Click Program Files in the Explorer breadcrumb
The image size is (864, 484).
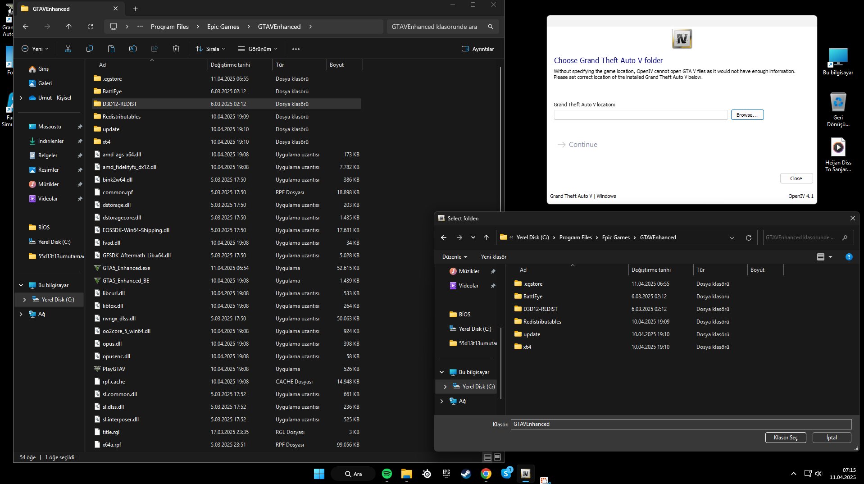[x=170, y=27]
